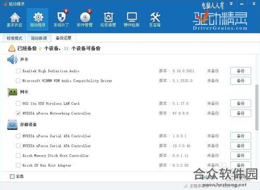Click 备份 button for 802.11n USB Wireless LAN Card
260x190 pixels.
[241, 104]
